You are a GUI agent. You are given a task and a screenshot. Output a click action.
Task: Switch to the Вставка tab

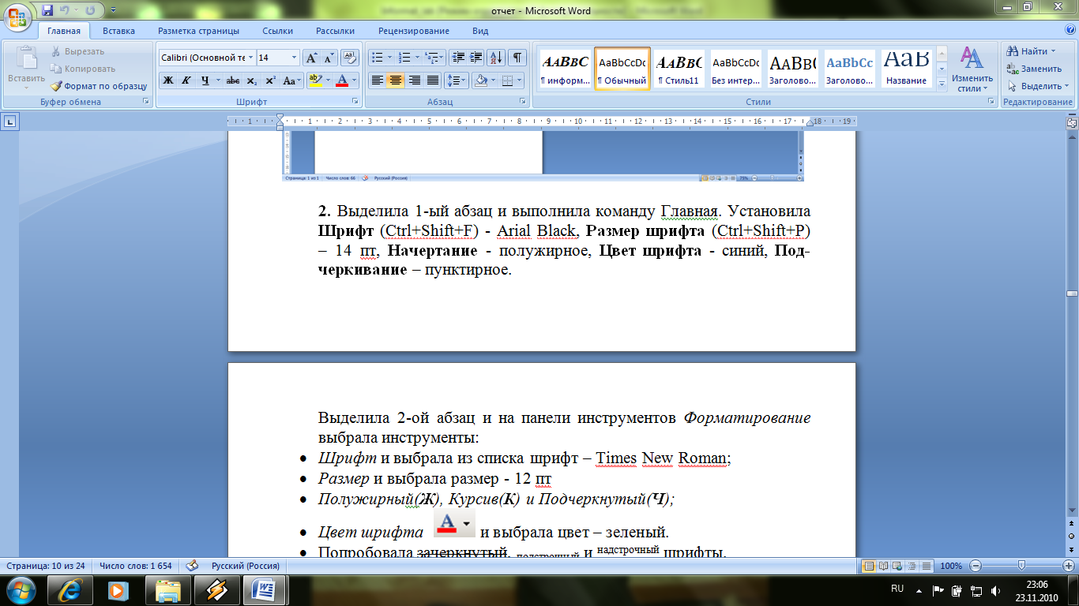pyautogui.click(x=118, y=31)
